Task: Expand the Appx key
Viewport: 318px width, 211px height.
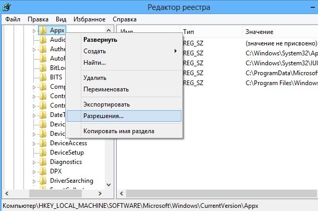Action: point(34,31)
